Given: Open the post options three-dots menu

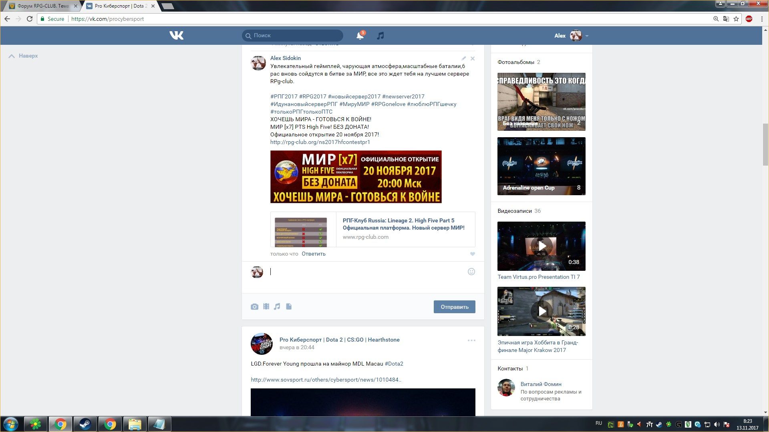Looking at the screenshot, I should coord(471,340).
